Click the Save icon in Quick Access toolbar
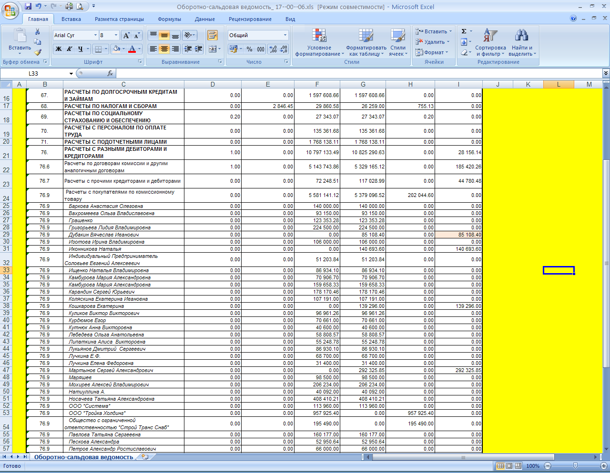Image resolution: width=610 pixels, height=473 pixels. [28, 7]
